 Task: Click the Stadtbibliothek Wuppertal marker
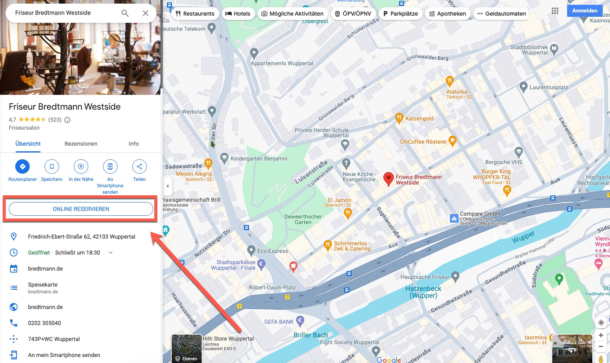coord(554,49)
